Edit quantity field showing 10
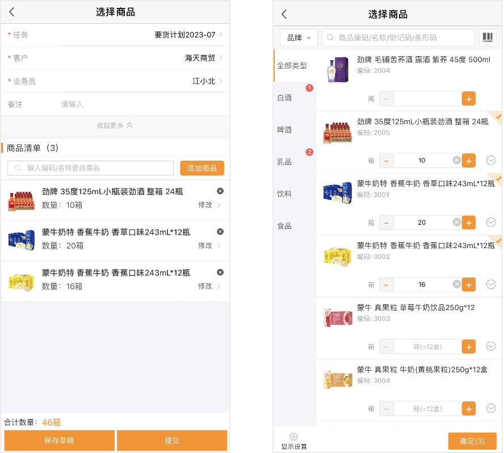 tap(422, 161)
